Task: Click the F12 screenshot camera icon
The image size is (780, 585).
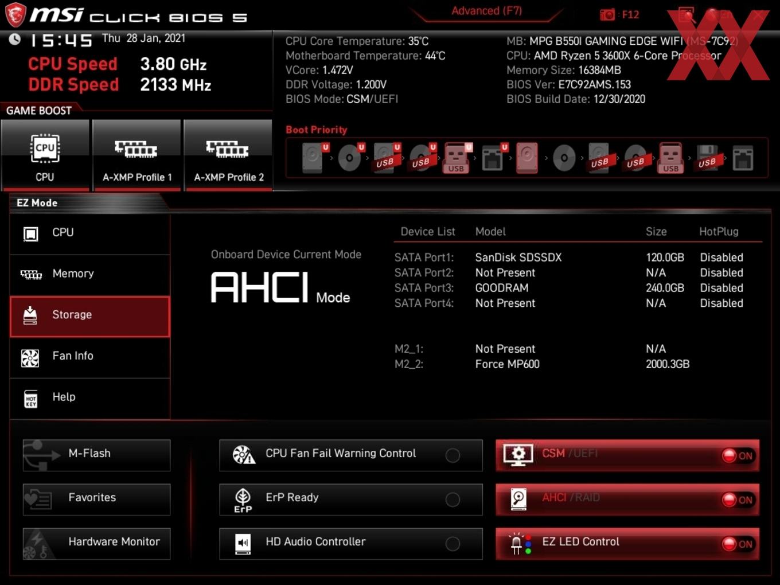Action: pos(607,14)
